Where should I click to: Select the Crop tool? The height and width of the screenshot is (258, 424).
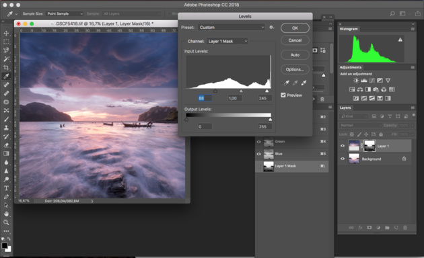[x=6, y=68]
